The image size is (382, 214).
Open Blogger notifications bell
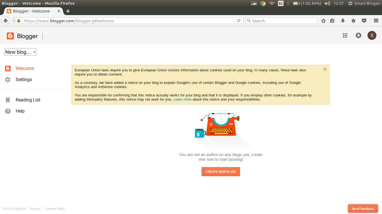[359, 35]
